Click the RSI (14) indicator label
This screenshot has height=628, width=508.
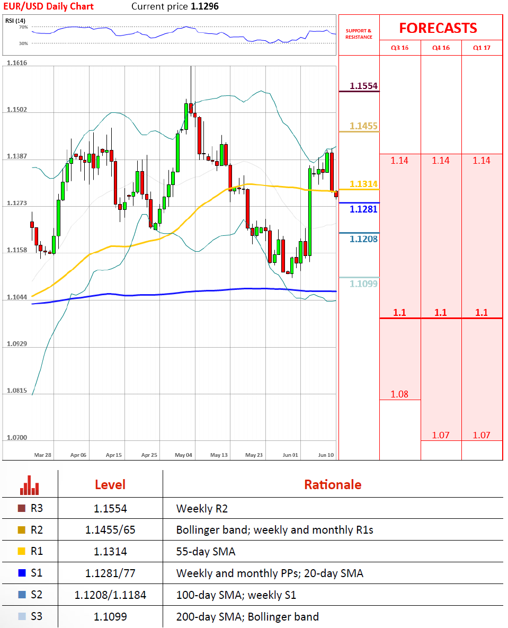15,21
